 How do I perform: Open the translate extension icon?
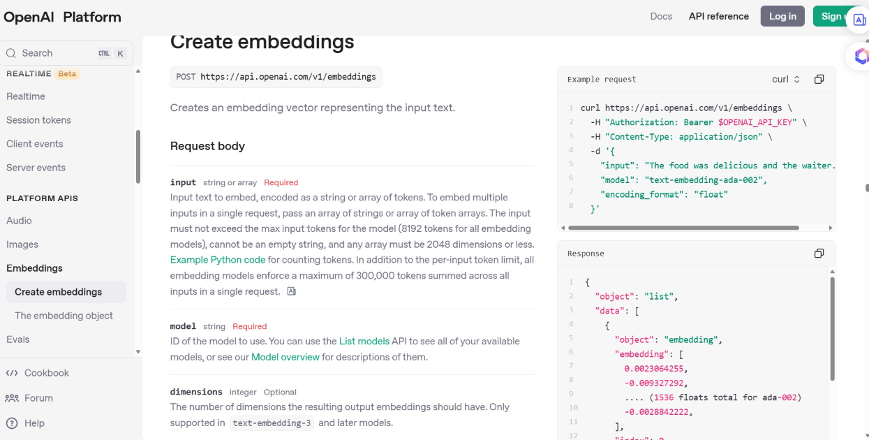tap(860, 20)
